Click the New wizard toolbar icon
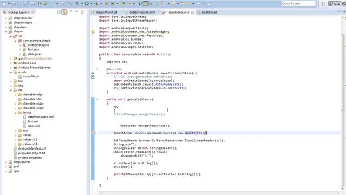 pos(4,4)
